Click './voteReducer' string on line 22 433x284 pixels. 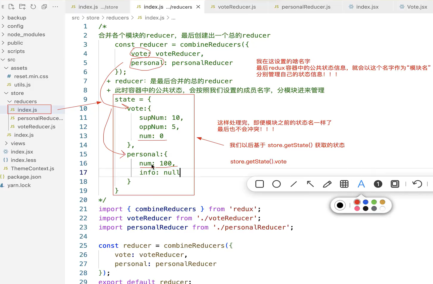227,218
